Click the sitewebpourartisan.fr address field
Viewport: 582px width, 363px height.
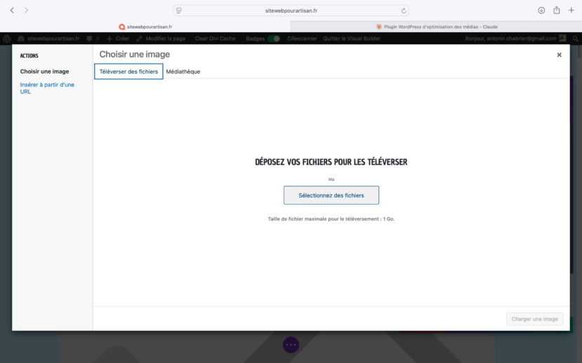pos(291,11)
